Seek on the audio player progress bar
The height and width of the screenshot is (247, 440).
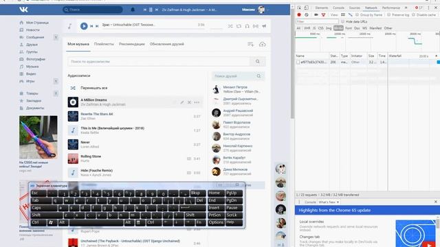(x=153, y=29)
